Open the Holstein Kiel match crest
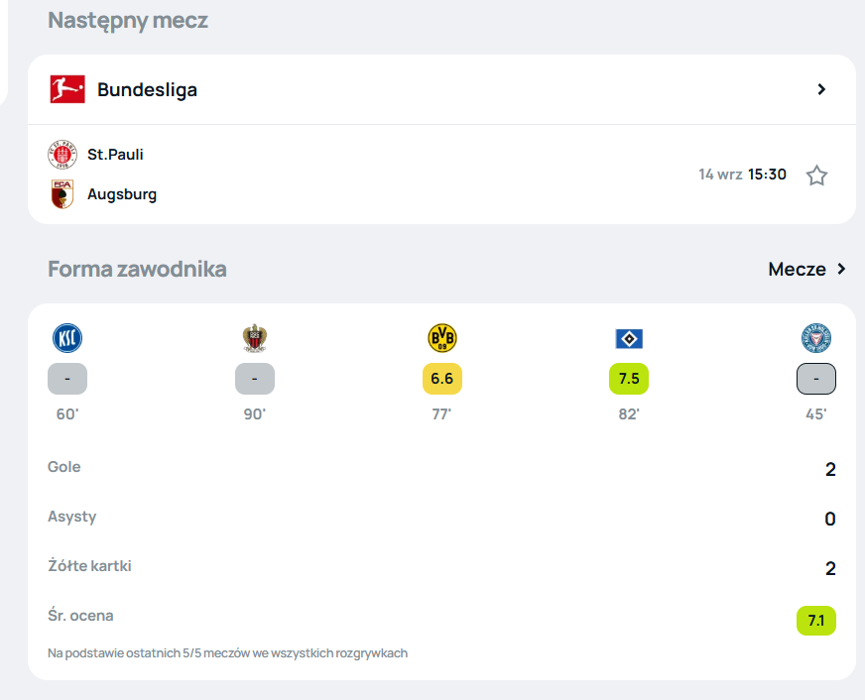This screenshot has height=700, width=865. click(x=816, y=338)
